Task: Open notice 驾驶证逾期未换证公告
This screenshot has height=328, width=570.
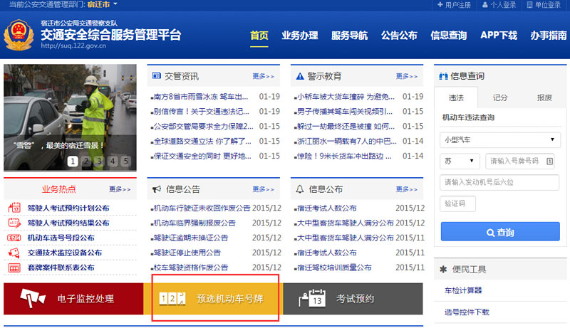Action: (190, 238)
